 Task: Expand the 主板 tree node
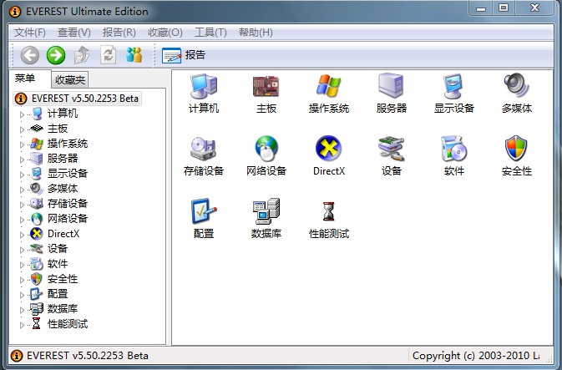pos(22,129)
